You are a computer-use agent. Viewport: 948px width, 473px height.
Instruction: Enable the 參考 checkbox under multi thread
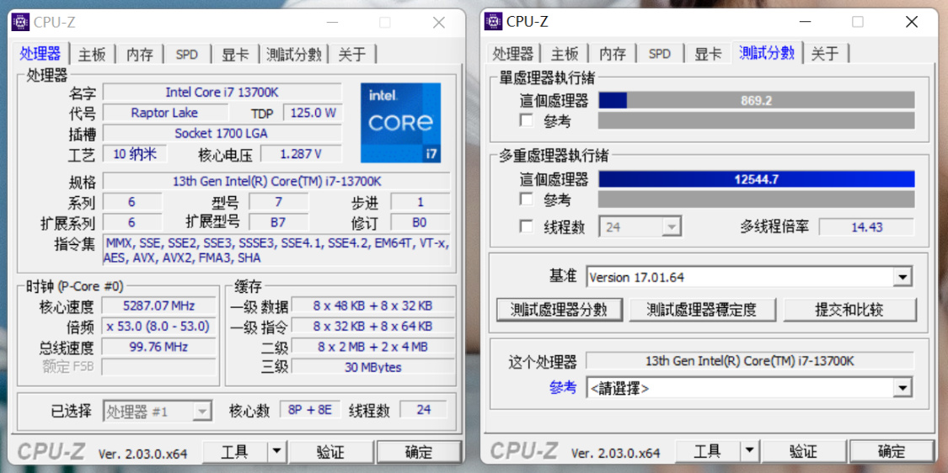527,199
